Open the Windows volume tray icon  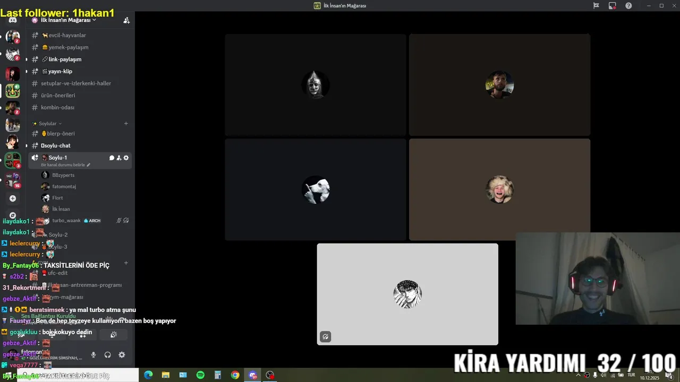coord(603,375)
